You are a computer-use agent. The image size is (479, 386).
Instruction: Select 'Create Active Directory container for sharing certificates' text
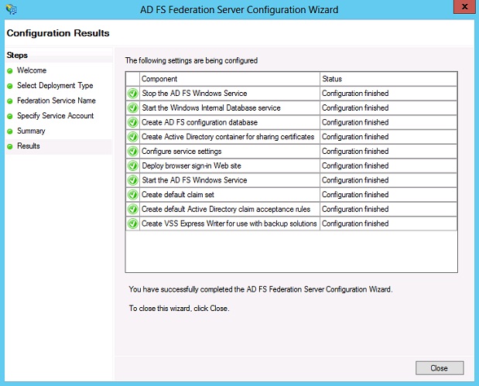pos(228,137)
